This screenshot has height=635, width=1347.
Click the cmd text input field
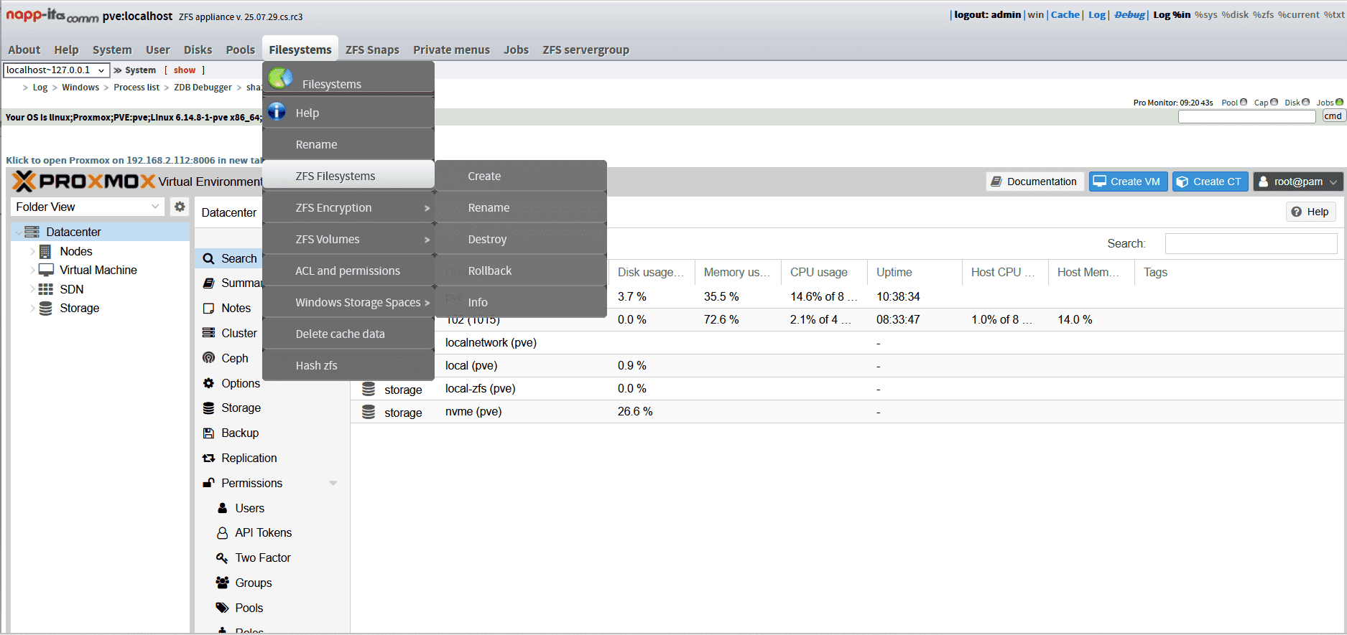(x=1246, y=116)
